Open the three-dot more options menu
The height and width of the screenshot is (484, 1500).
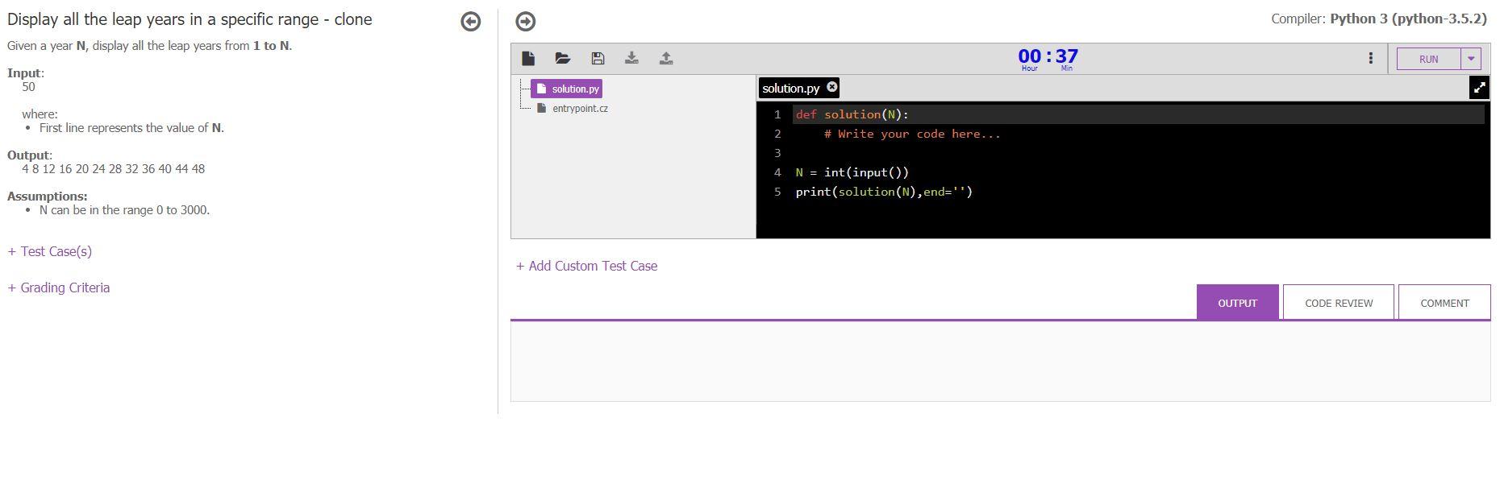pos(1370,58)
